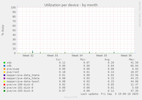The height and width of the screenshot is (100, 142).
Task: Click the pve/vm-101-disk-0 gray swatch
Action: [4, 88]
